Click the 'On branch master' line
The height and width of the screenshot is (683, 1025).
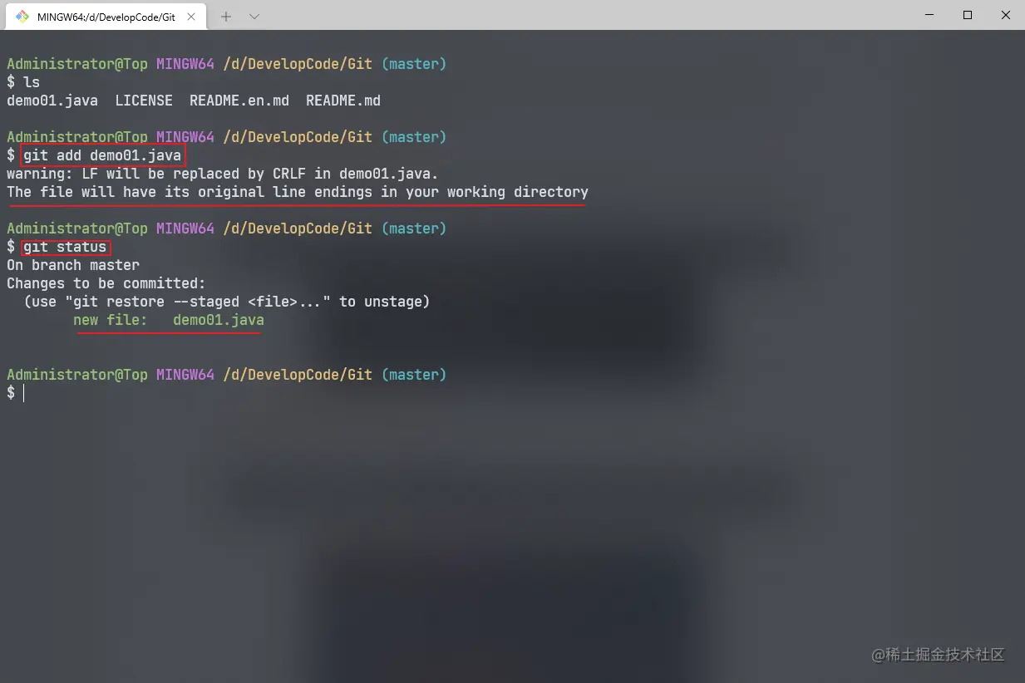point(73,265)
